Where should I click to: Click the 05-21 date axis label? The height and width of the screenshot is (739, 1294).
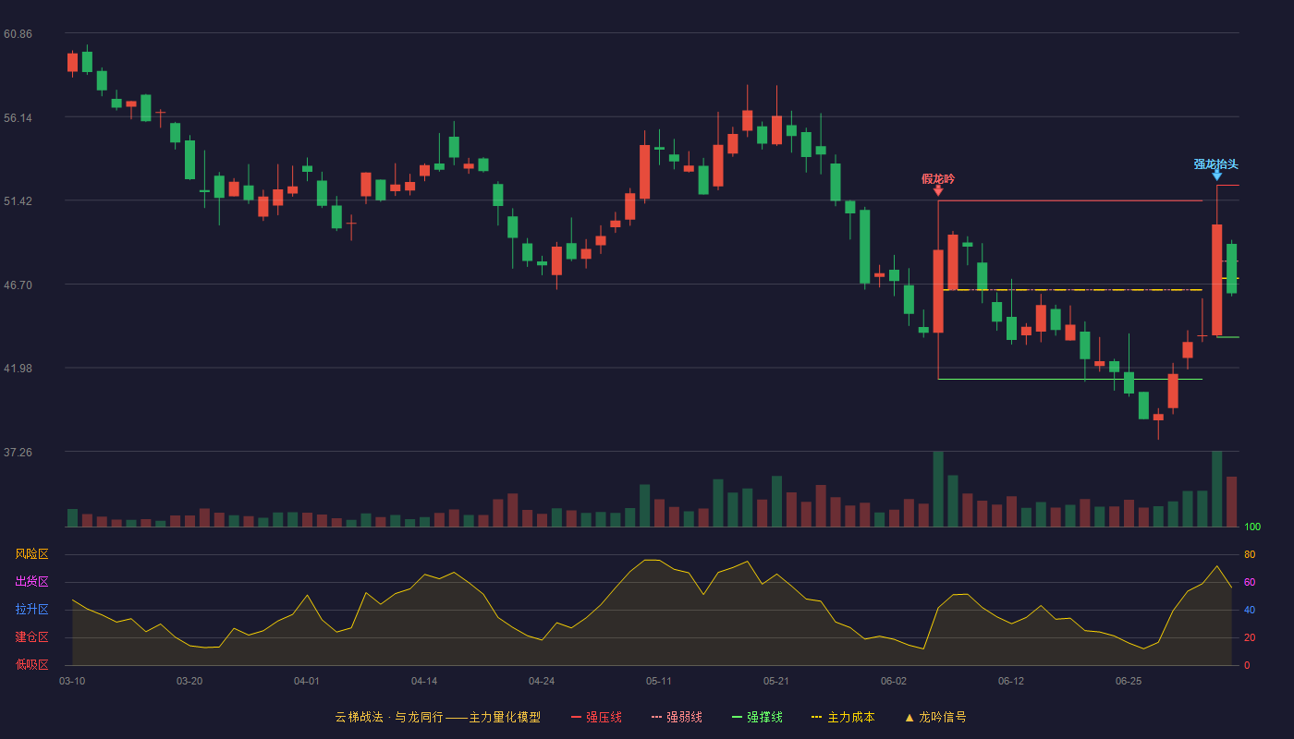tap(776, 681)
